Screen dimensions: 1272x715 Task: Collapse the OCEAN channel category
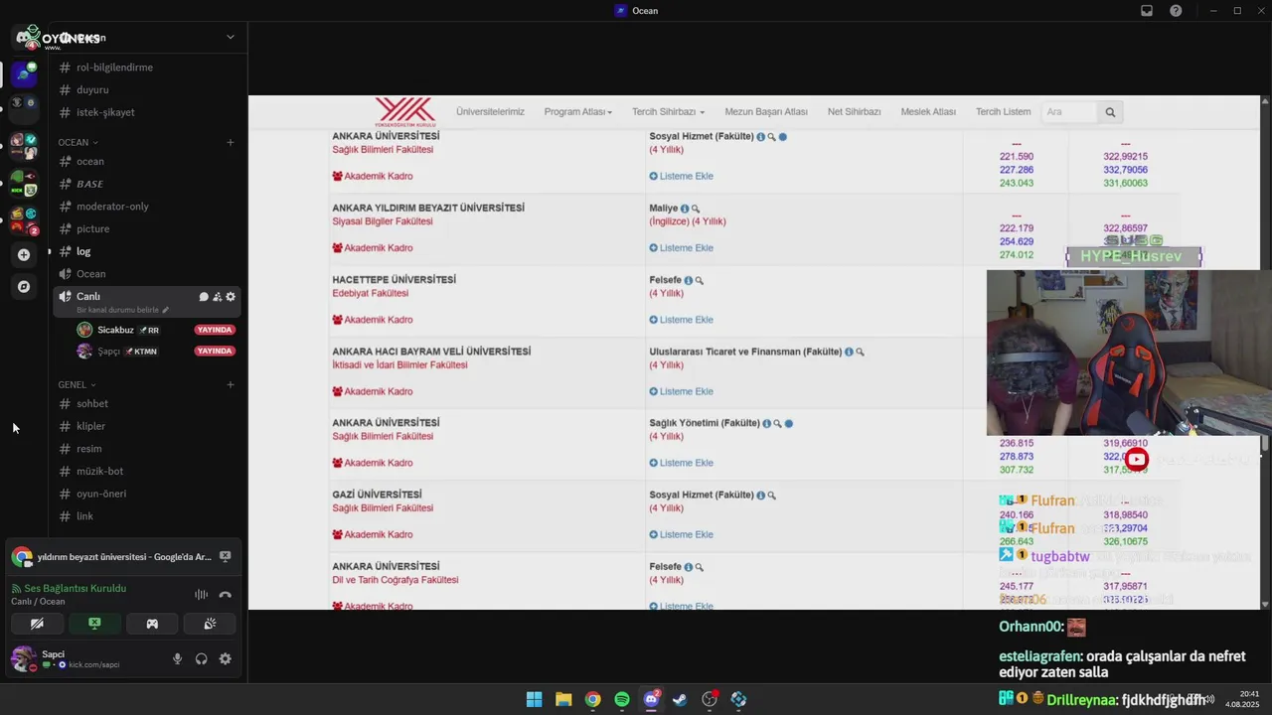click(x=78, y=142)
